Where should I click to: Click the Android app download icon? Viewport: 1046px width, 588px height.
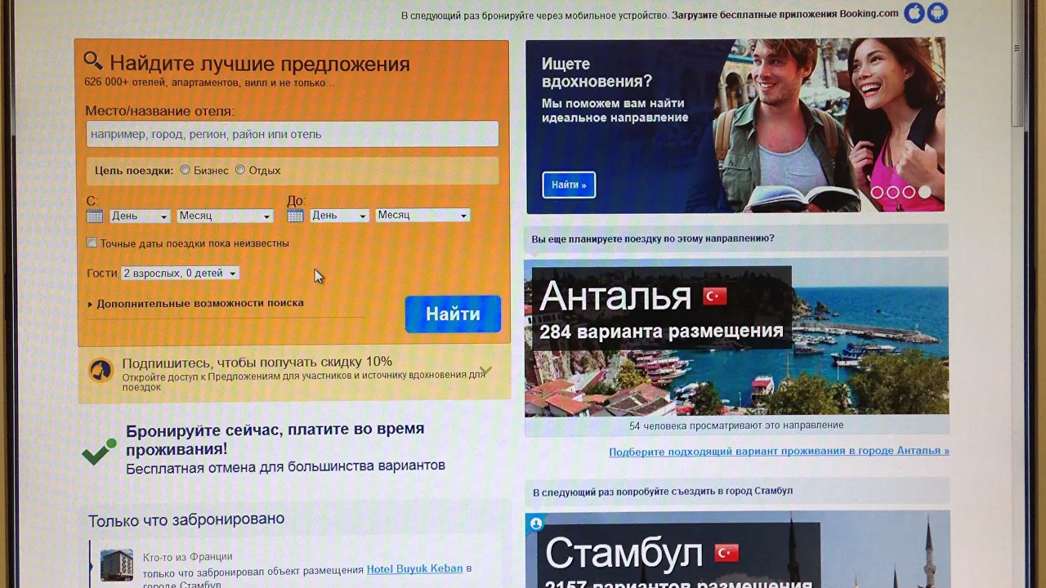[936, 13]
